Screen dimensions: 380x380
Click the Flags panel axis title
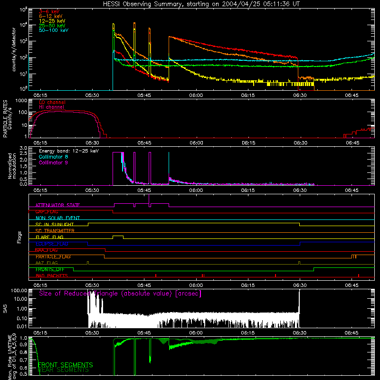19,237
